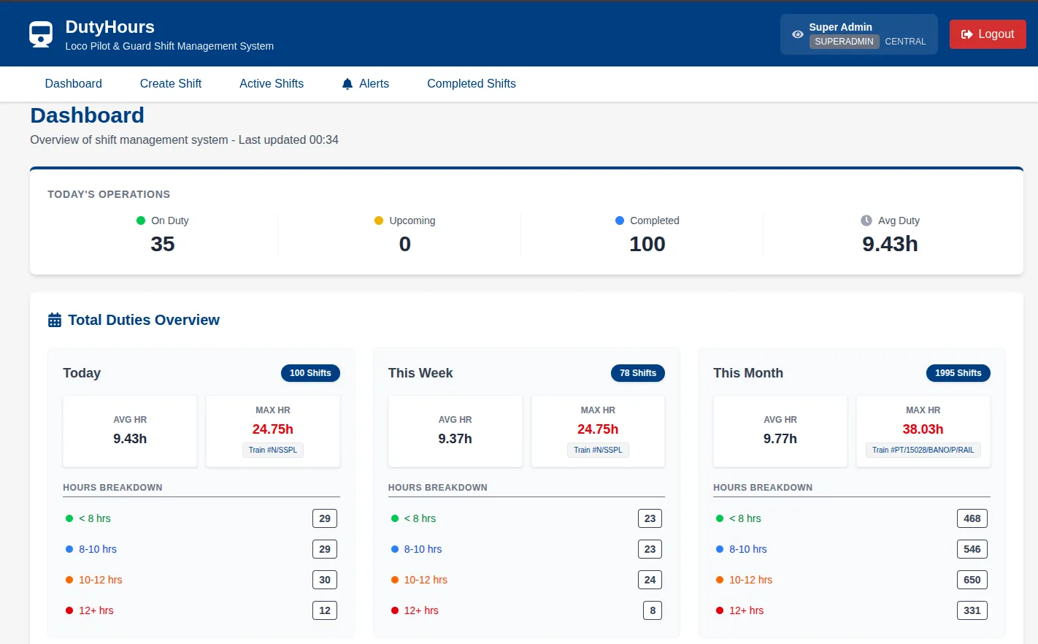Click the blue Completed status dot
The height and width of the screenshot is (644, 1038).
(620, 221)
